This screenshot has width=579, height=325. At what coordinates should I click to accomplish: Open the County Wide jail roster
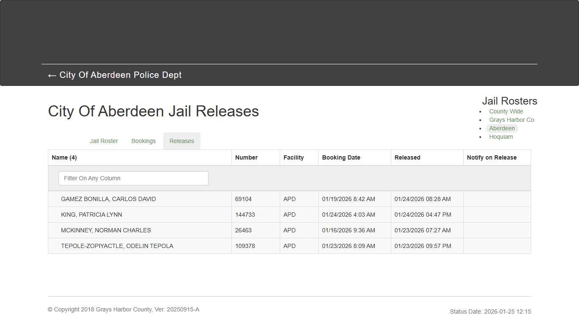pos(506,111)
